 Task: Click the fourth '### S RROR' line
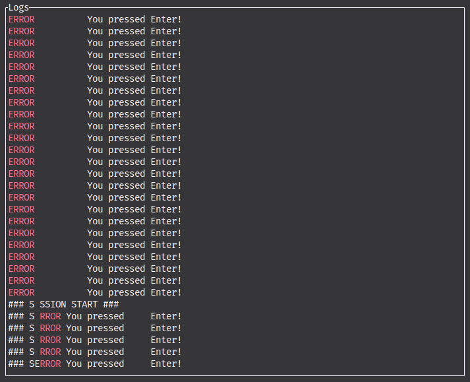tap(95, 352)
